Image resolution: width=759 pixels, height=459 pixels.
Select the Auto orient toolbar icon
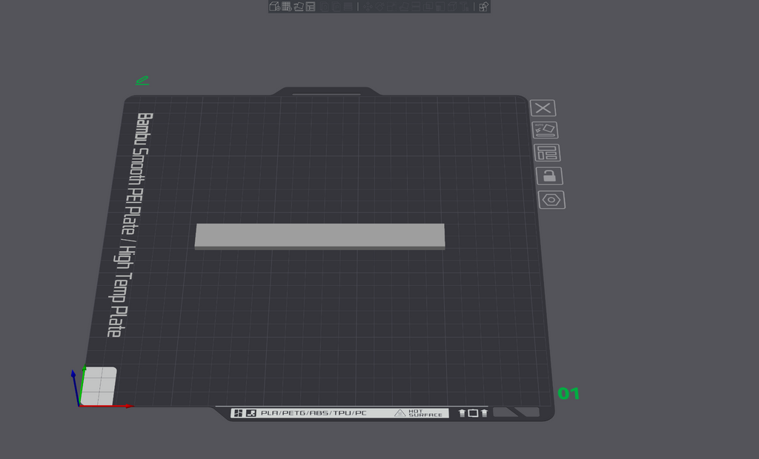coord(299,6)
